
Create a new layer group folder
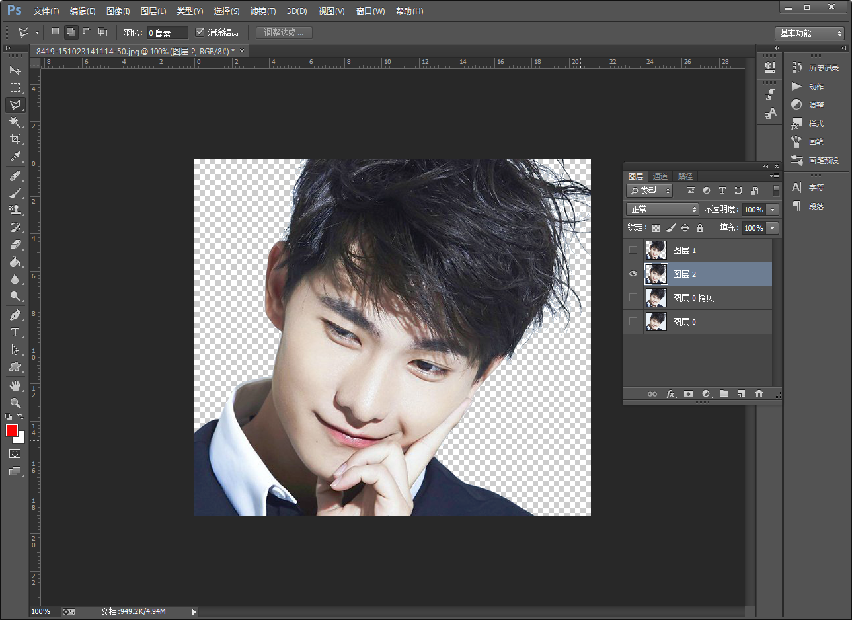coord(724,394)
